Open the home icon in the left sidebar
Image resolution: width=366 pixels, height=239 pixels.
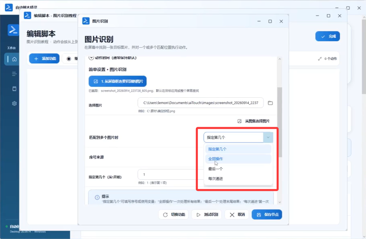(x=14, y=59)
